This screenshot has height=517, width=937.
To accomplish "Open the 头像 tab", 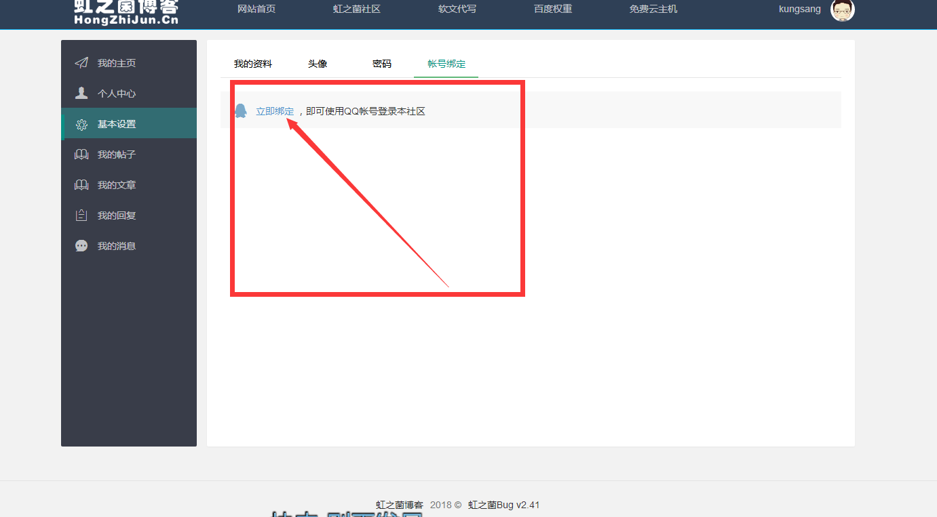I will pyautogui.click(x=318, y=64).
